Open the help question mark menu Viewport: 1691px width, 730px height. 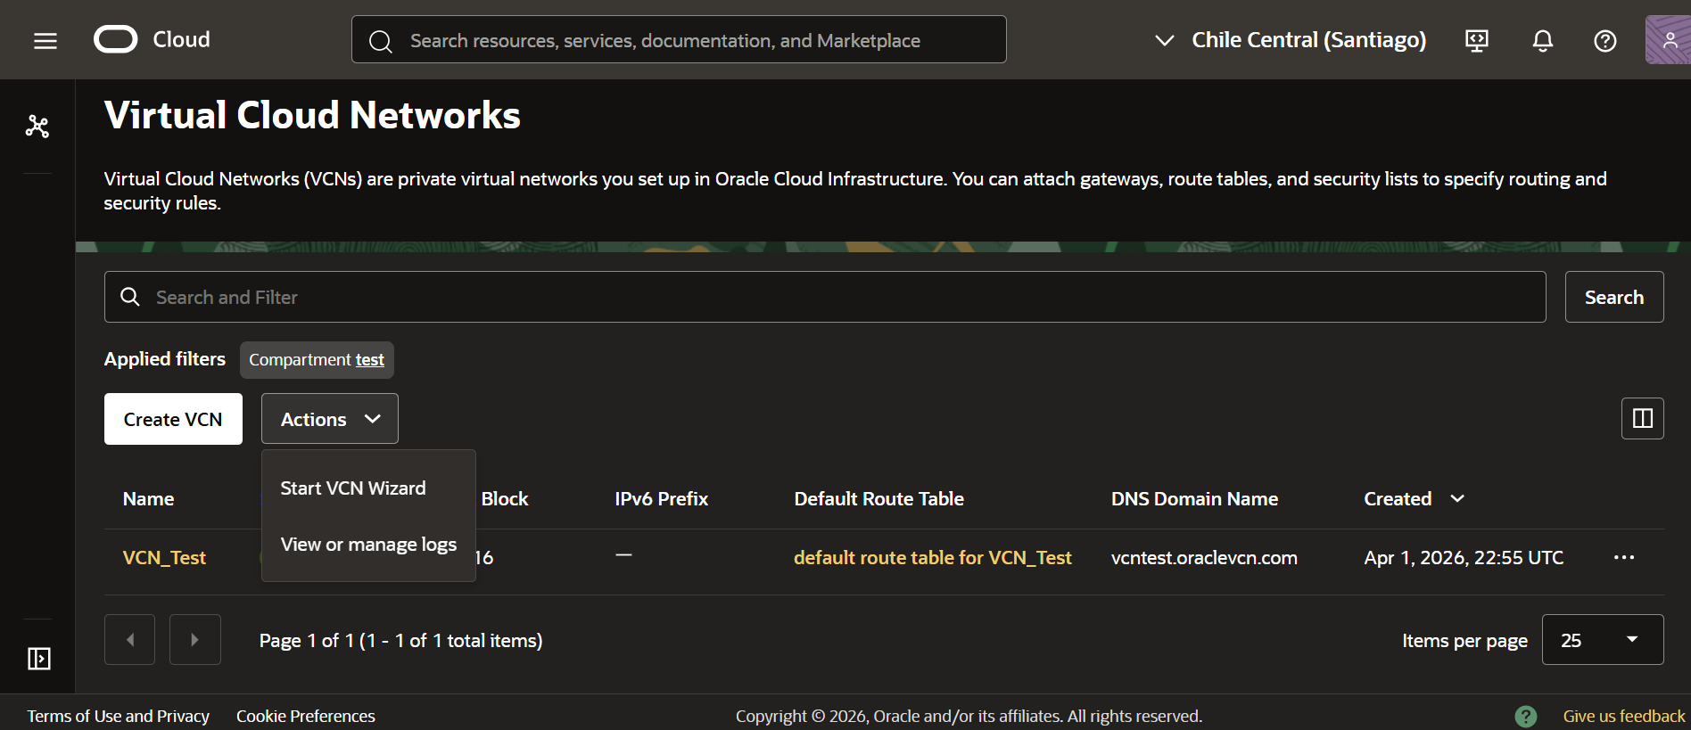click(x=1604, y=40)
